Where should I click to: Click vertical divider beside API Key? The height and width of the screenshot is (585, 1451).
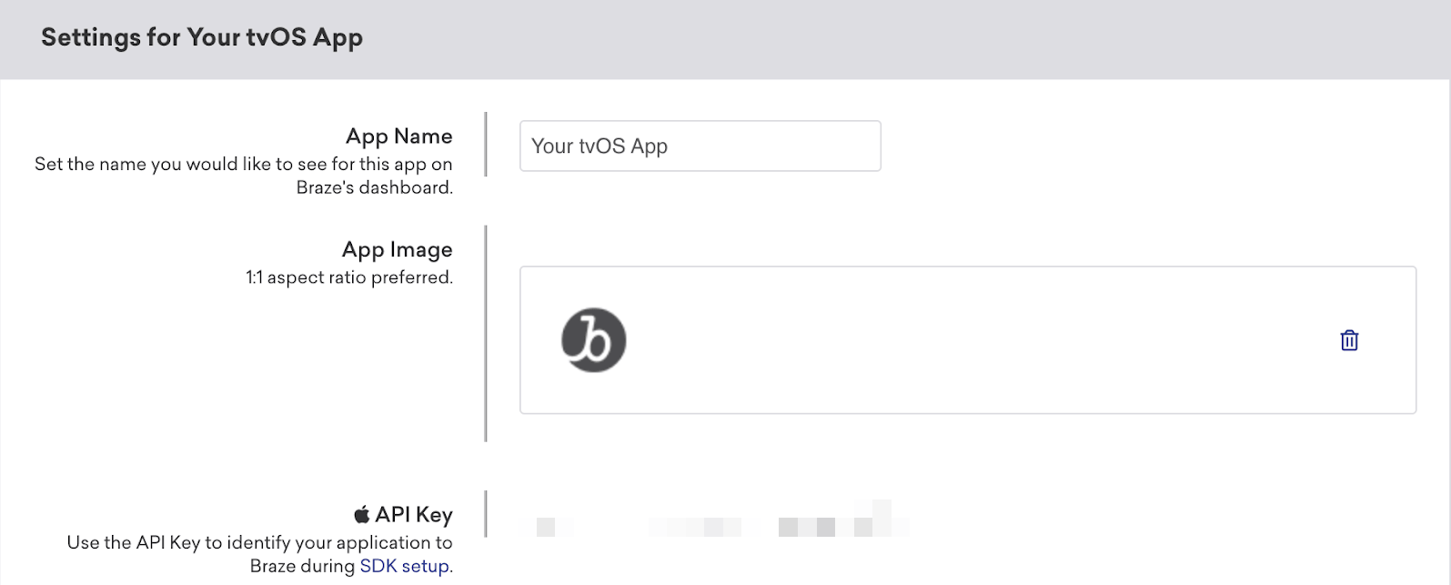[x=486, y=514]
